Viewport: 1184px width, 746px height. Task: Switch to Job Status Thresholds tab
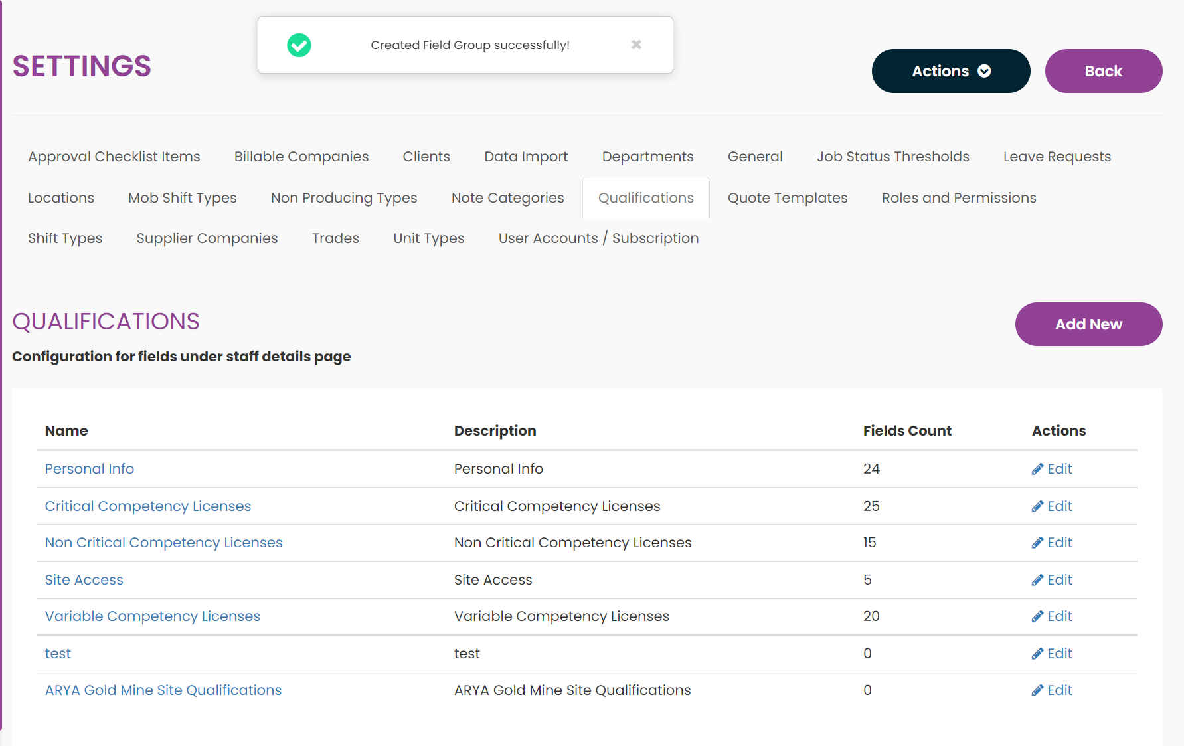point(892,157)
